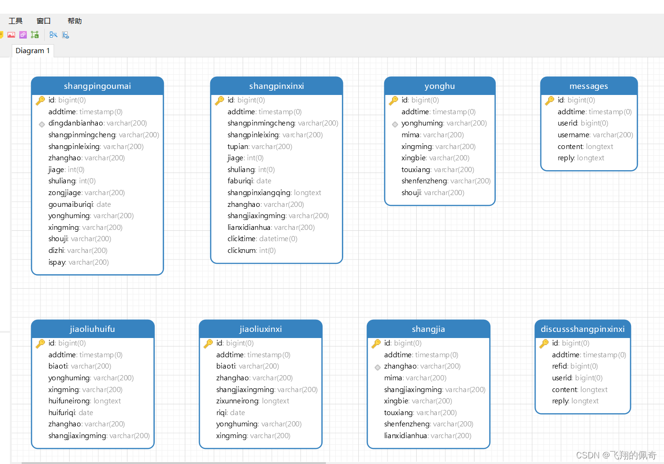Click the zongjiage field in shangpingoumai
Viewport: 664px width, 464px height.
[x=87, y=193]
